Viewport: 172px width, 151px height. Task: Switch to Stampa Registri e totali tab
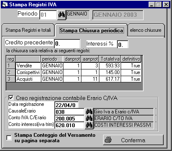coord(28,30)
